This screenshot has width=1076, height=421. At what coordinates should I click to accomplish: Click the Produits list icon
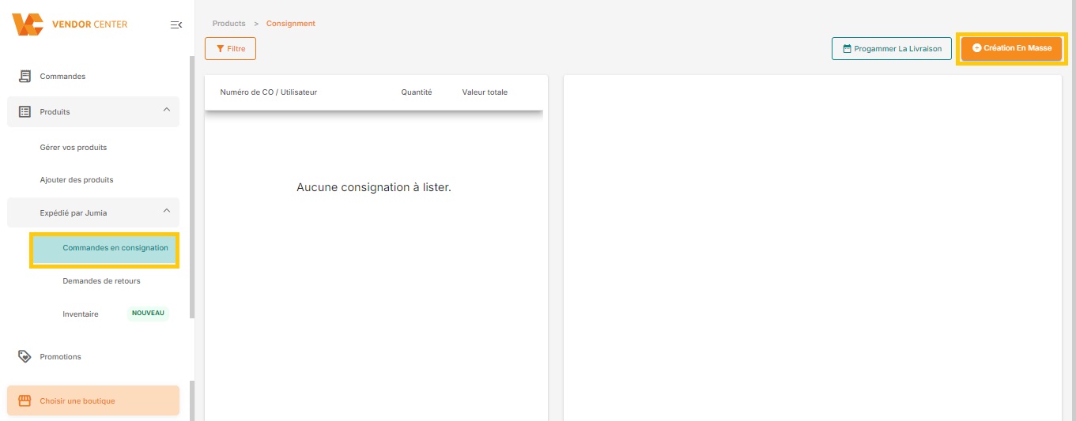click(x=25, y=112)
